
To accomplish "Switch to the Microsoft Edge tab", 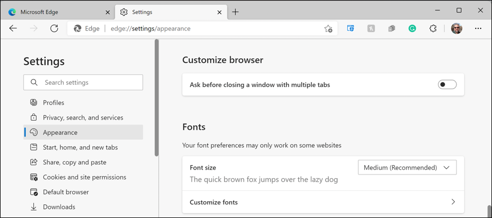I will tap(59, 12).
